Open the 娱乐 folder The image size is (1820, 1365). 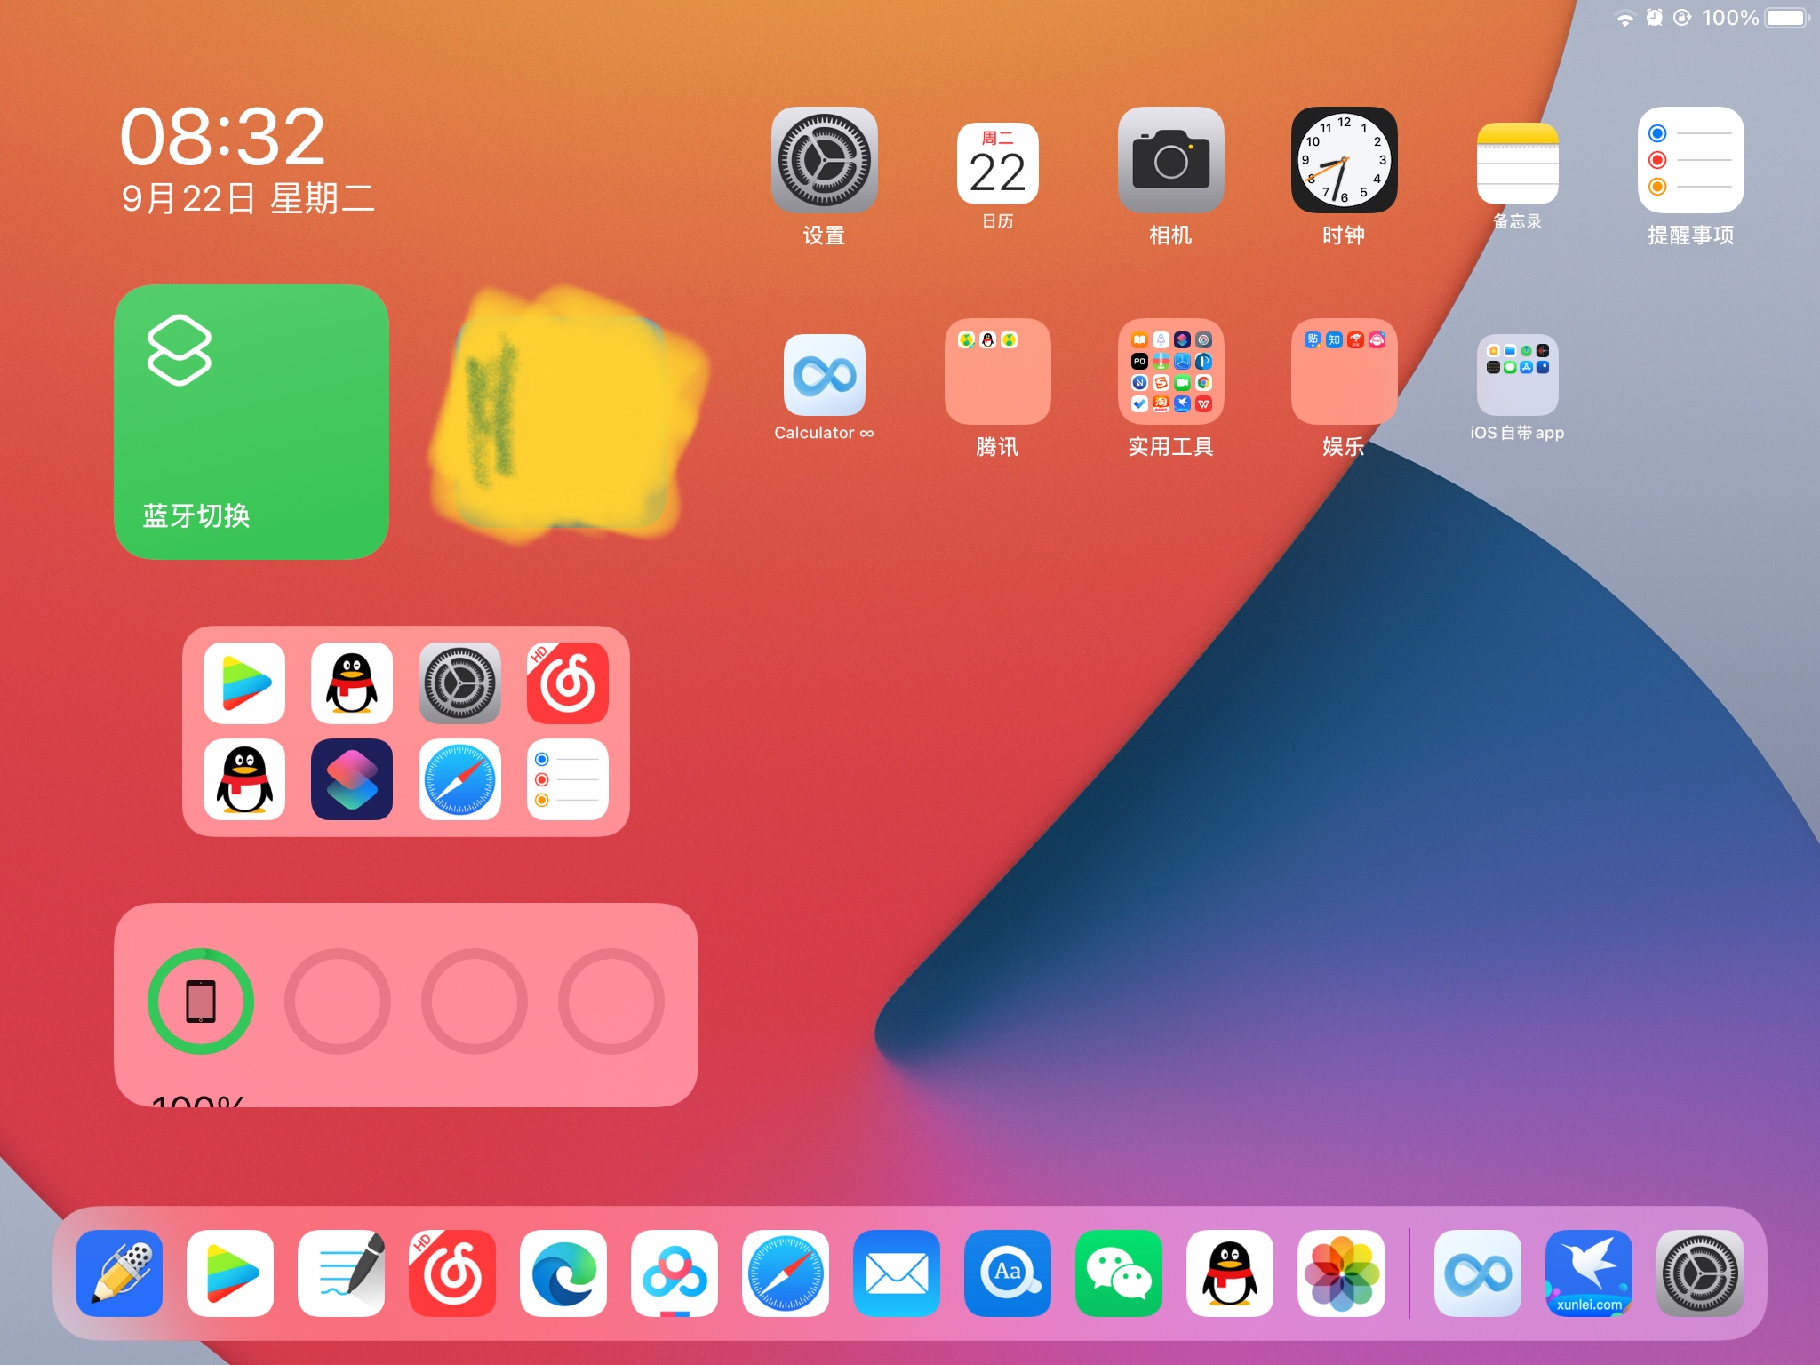pos(1344,371)
